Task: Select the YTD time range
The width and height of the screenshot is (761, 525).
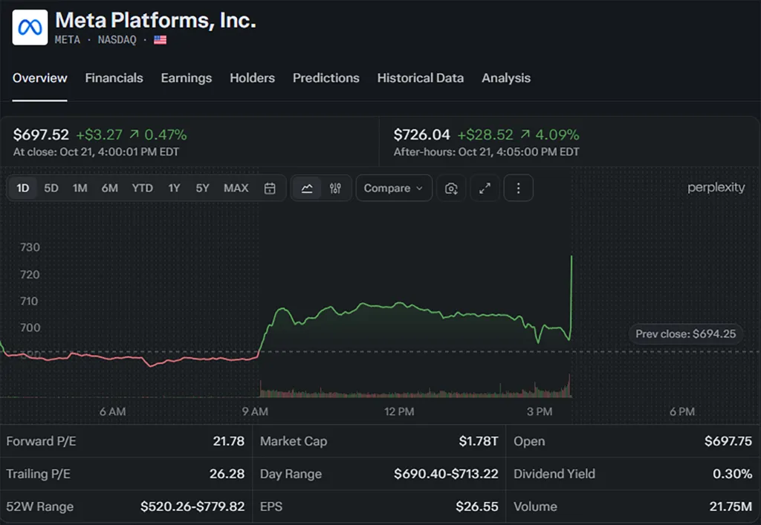Action: [x=142, y=188]
